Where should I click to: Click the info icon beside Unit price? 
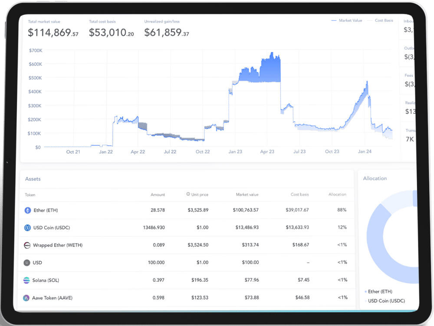tap(188, 194)
